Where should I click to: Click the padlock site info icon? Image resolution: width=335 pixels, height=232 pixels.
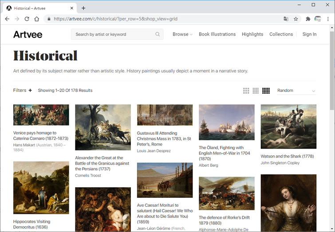49,19
